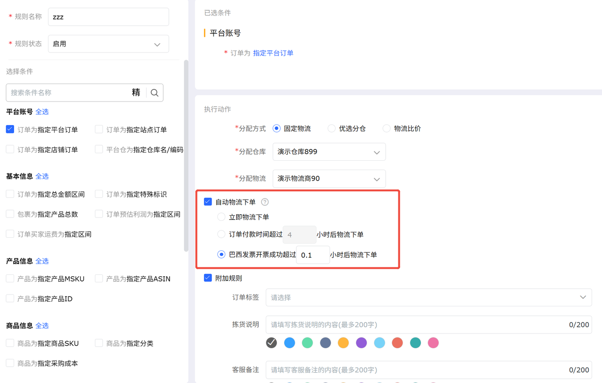
Task: Toggle the 附加规则 checkbox
Action: coord(208,278)
